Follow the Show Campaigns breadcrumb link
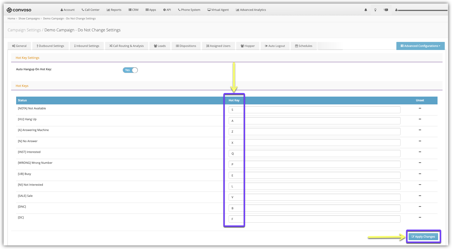The width and height of the screenshot is (452, 249). coord(29,19)
